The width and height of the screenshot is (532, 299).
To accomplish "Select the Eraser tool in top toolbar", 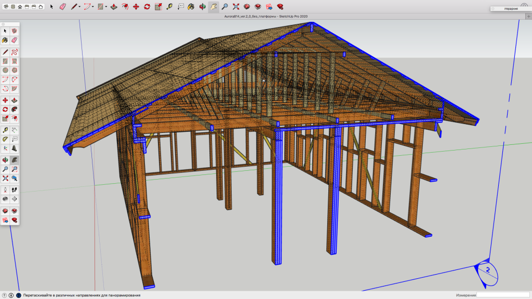I will tap(62, 7).
